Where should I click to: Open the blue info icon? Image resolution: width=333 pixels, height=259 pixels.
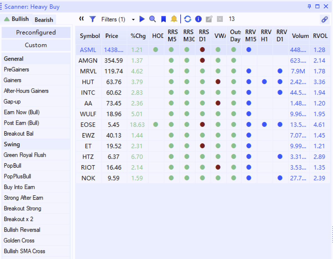[198, 19]
